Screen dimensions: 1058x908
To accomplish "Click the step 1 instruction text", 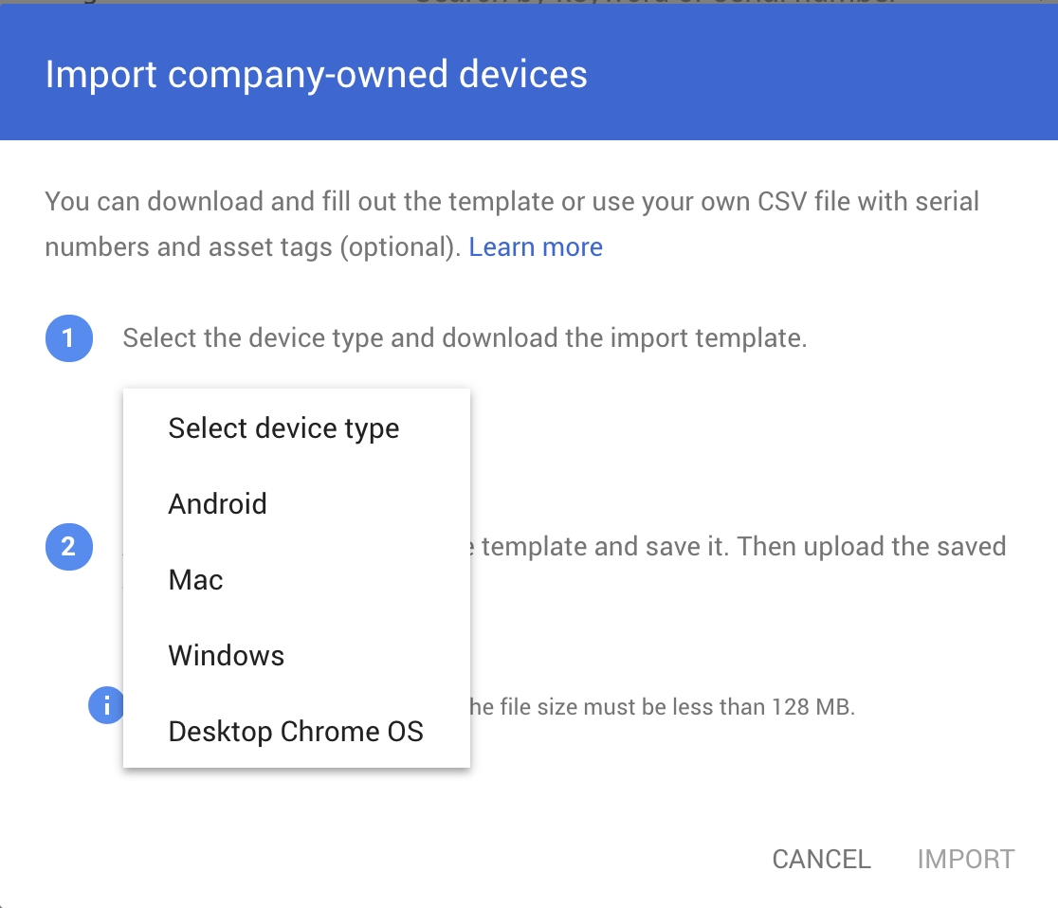I will [x=465, y=338].
